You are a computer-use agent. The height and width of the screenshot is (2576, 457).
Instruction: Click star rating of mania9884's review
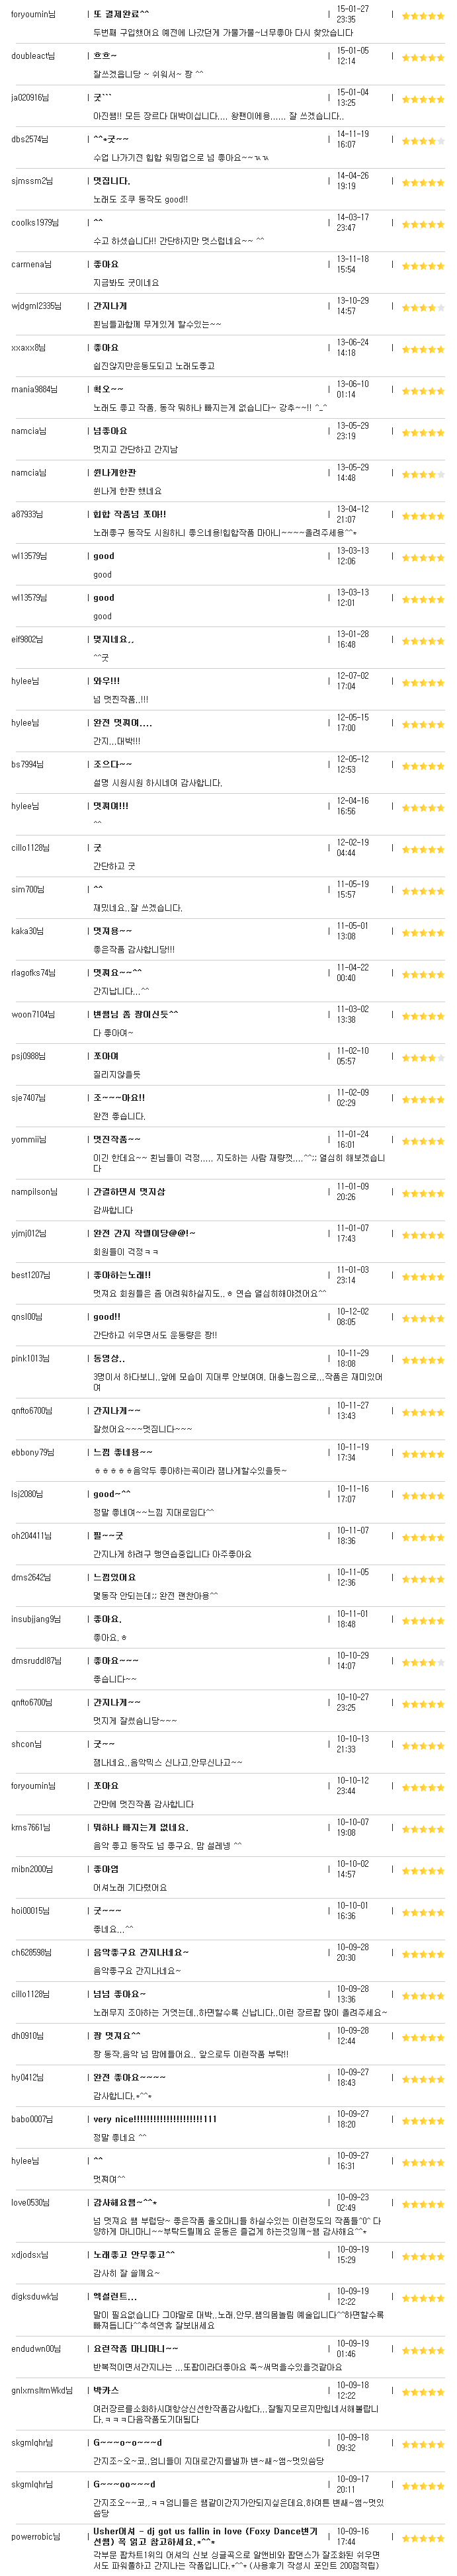(x=423, y=391)
